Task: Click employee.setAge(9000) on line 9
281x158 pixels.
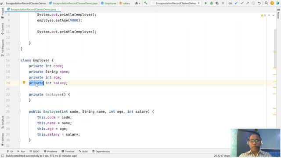Action: (x=60, y=21)
